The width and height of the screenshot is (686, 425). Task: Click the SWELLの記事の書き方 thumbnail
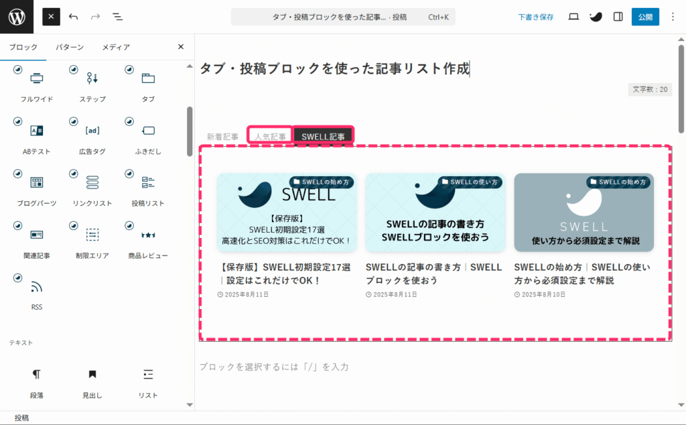coord(435,213)
